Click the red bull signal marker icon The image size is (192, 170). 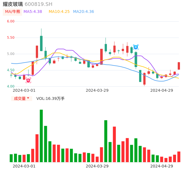[x=28, y=80]
